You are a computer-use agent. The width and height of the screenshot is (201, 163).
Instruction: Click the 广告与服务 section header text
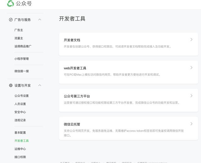[x=23, y=20]
